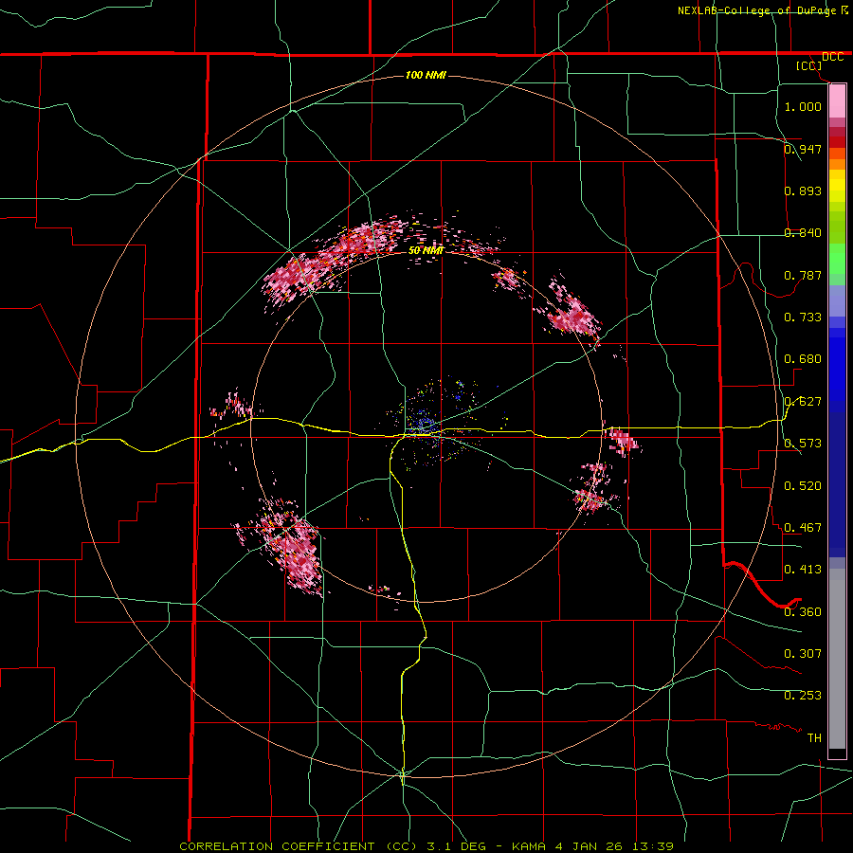This screenshot has width=853, height=853.
Task: Click the 0.573 legend value
Action: tap(803, 444)
